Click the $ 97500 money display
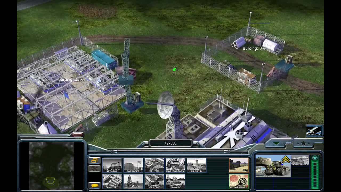Image resolution: width=341 pixels, height=192 pixels. coord(170,143)
